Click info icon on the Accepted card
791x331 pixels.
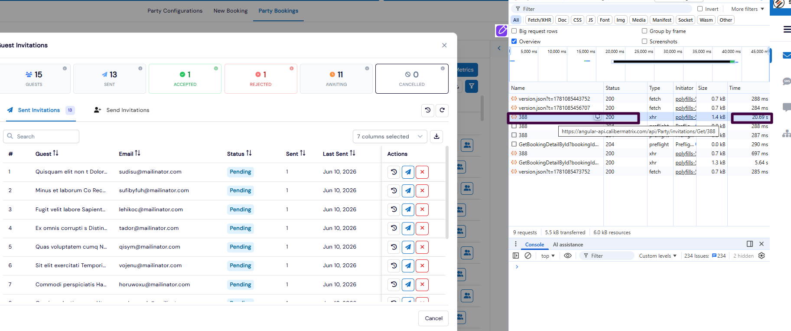click(x=216, y=69)
